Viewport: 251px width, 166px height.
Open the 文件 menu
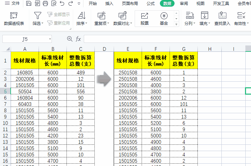12,3
